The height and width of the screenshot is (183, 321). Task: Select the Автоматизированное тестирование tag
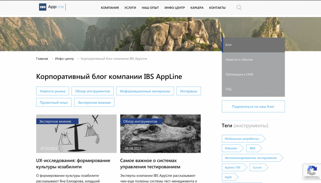252,158
